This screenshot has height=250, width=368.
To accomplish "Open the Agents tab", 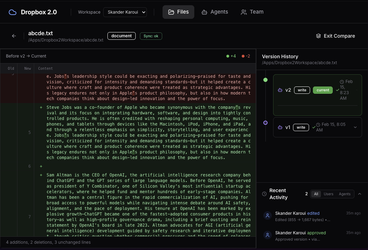I will (x=215, y=12).
